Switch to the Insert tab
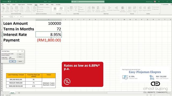172x96 pixels. (14, 5)
